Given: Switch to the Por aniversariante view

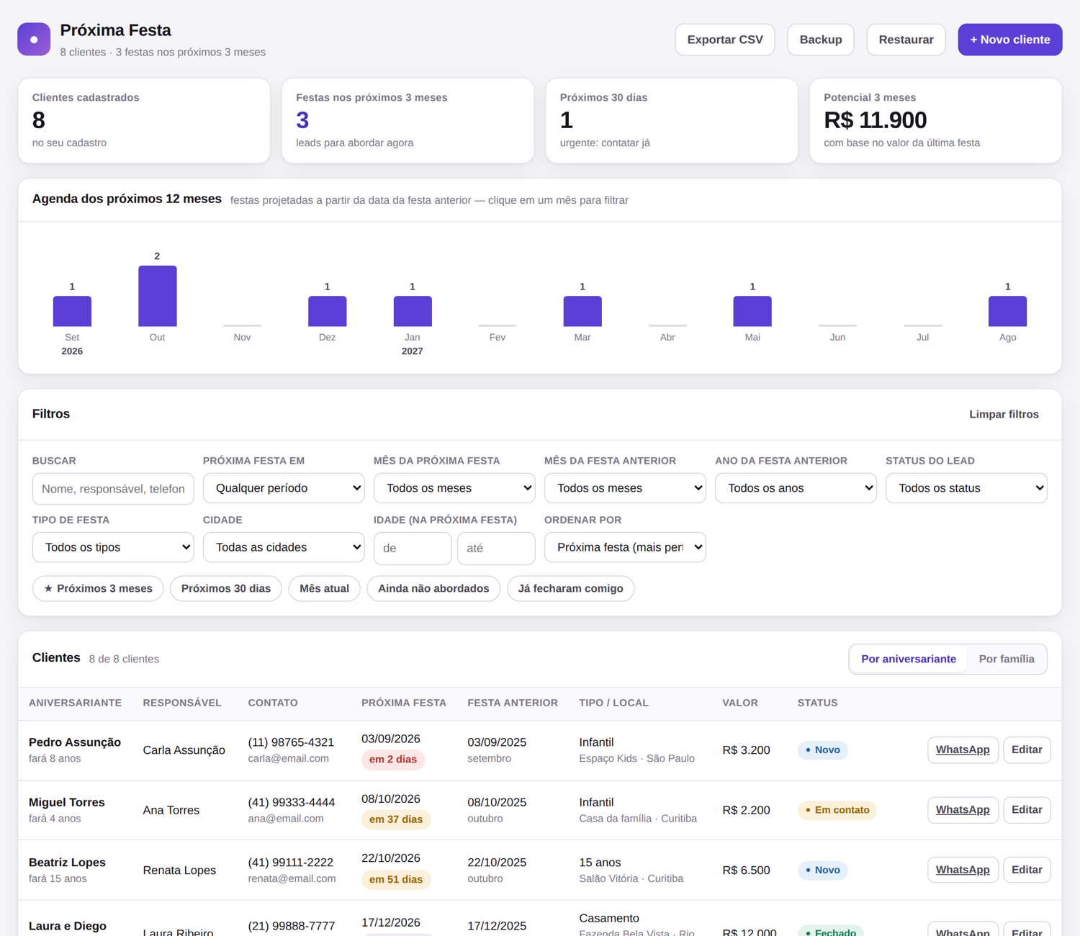Looking at the screenshot, I should tap(909, 659).
